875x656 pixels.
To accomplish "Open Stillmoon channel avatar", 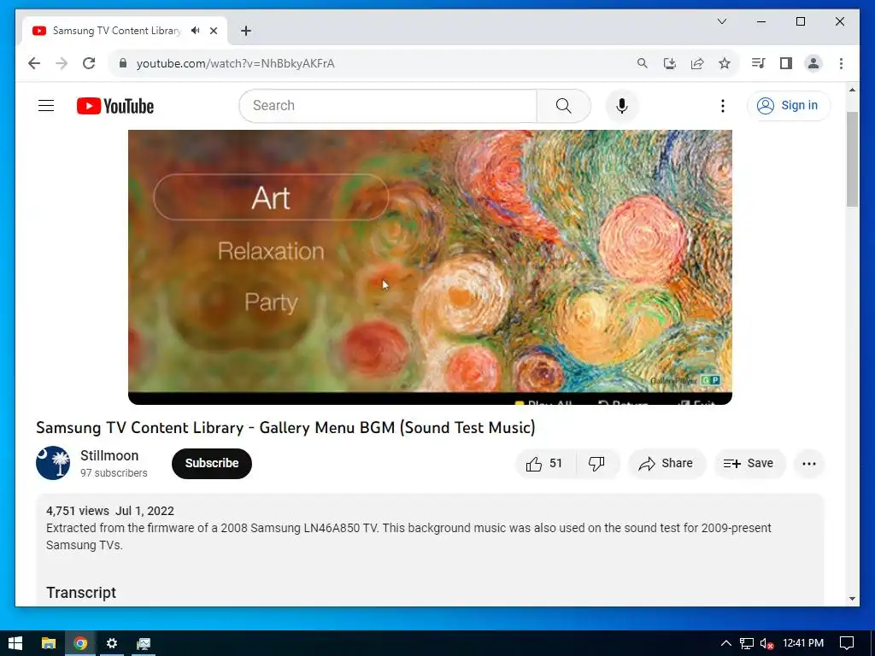I will click(x=53, y=463).
